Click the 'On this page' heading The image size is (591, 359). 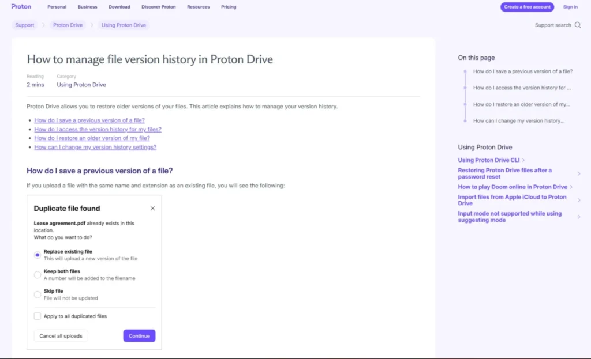coord(476,58)
